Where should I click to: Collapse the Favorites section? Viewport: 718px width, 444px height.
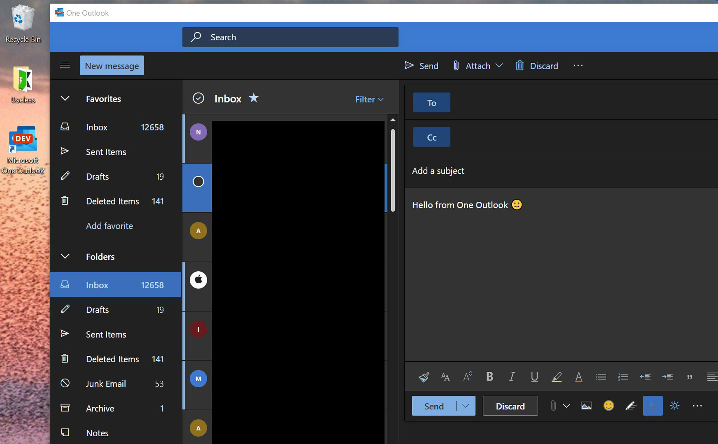coord(65,99)
